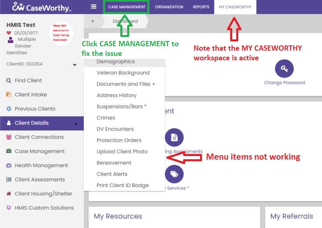Screen dimensions: 322x228
Task: Open the hamburger menu icon
Action: coord(94,7)
